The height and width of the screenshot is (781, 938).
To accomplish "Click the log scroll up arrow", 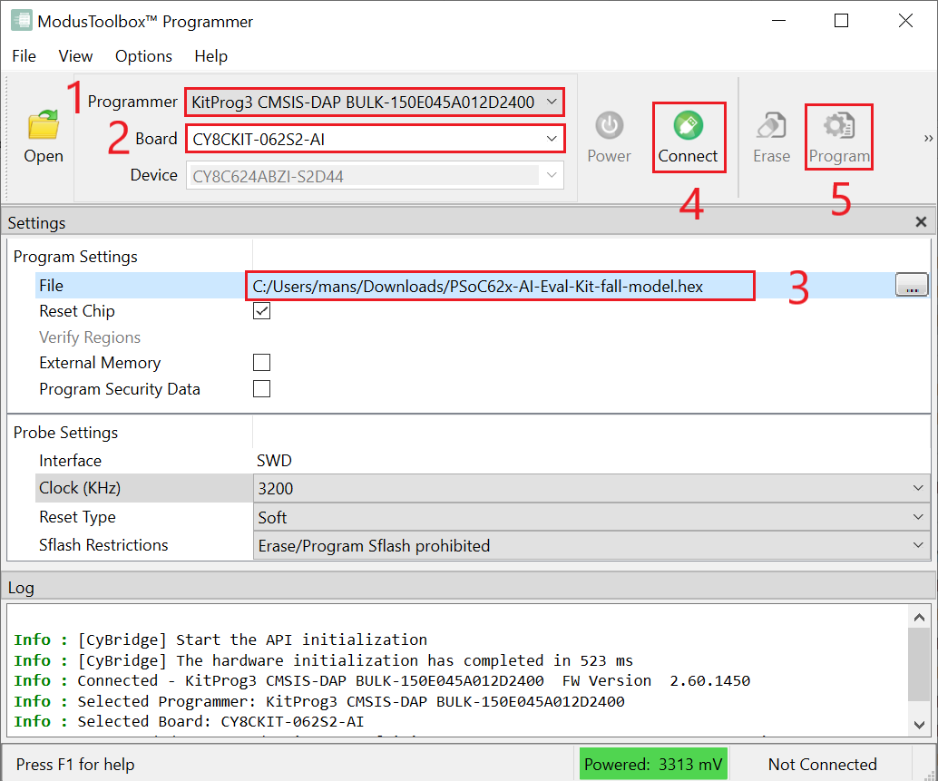I will coord(919,617).
